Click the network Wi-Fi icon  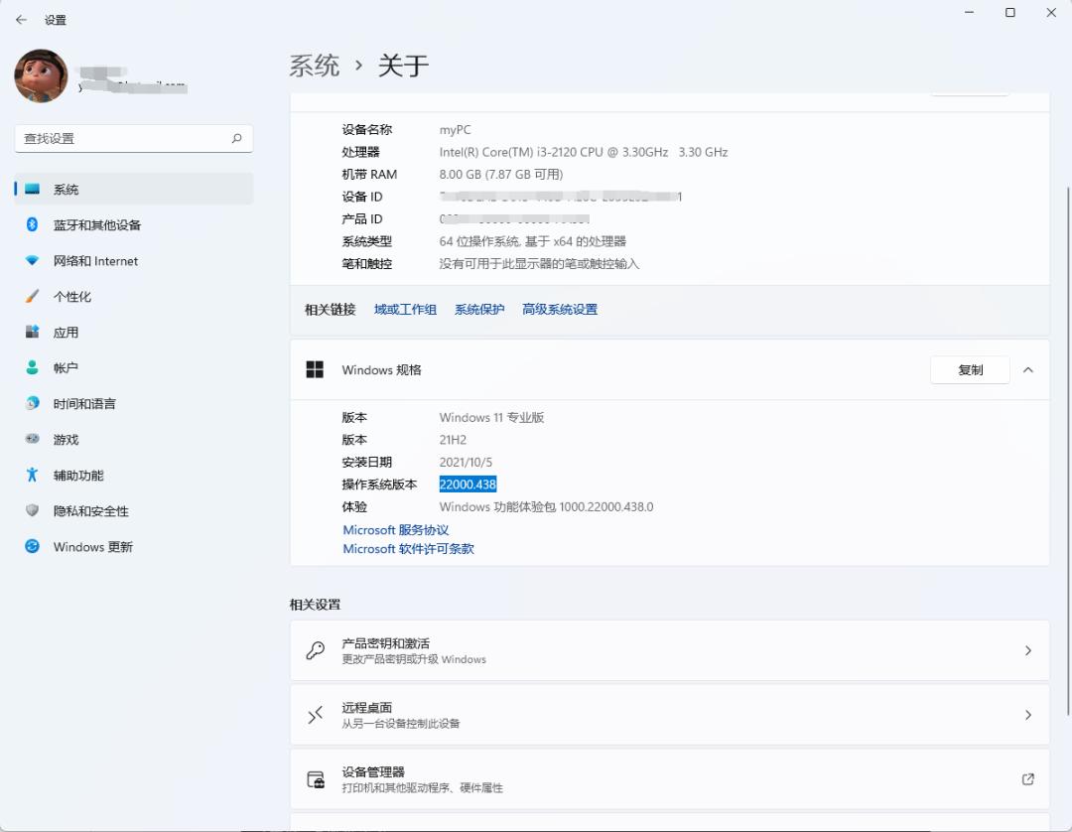(32, 260)
